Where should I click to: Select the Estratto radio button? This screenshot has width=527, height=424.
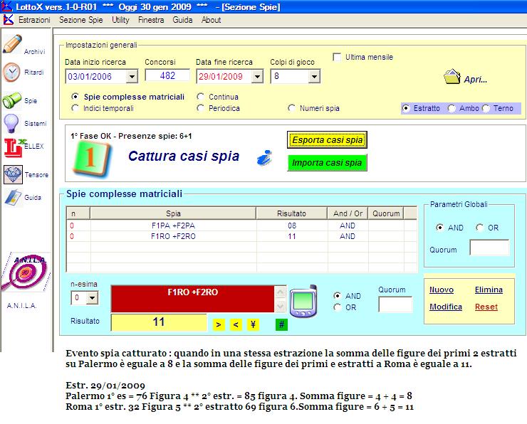coord(406,108)
